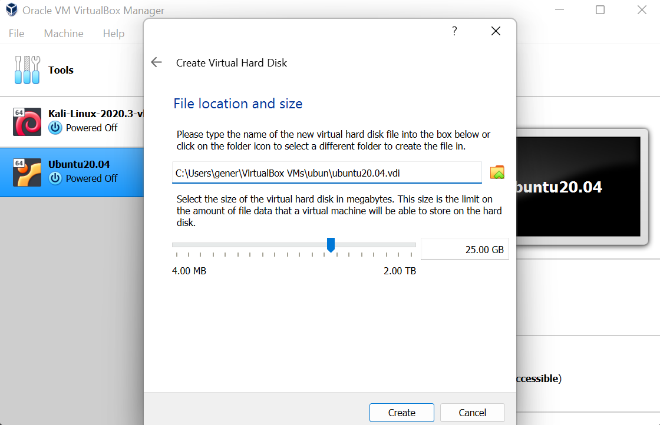The image size is (660, 425).
Task: Select the Tools wrench icon
Action: click(27, 70)
